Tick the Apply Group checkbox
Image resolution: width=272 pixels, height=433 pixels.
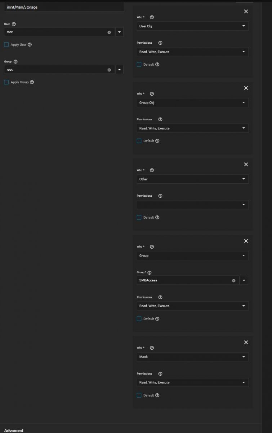click(6, 82)
